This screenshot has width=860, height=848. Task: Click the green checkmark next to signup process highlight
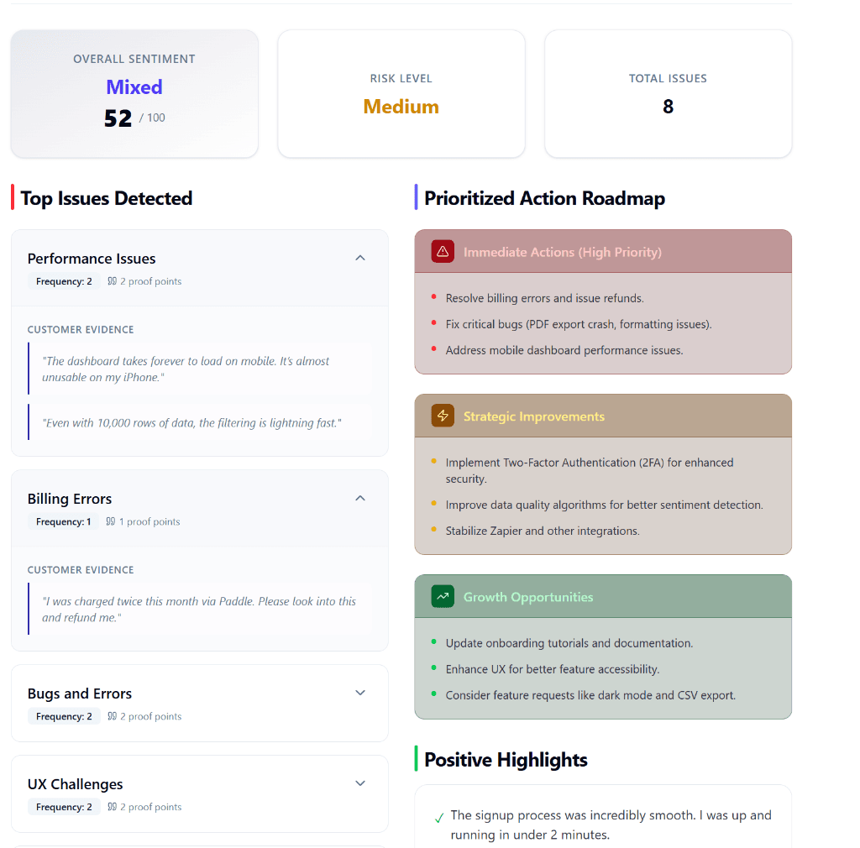[438, 816]
